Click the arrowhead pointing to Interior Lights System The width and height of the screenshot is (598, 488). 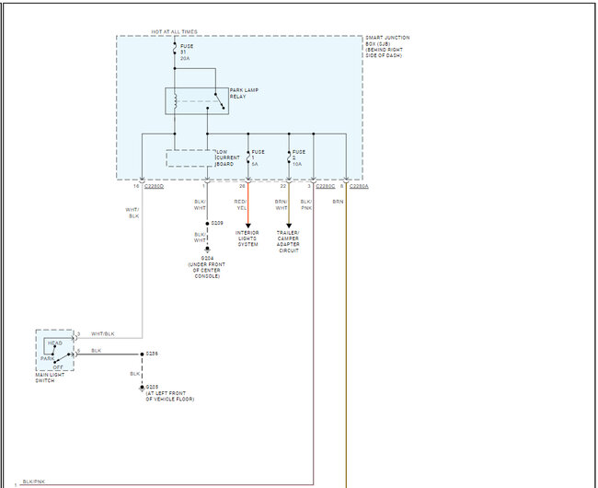(247, 226)
